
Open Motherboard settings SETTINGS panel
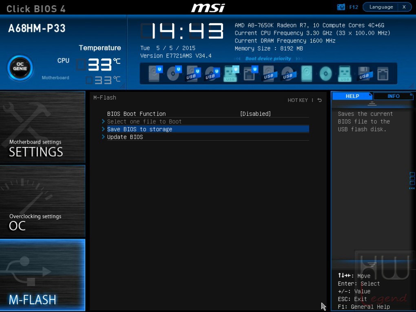tap(42, 127)
